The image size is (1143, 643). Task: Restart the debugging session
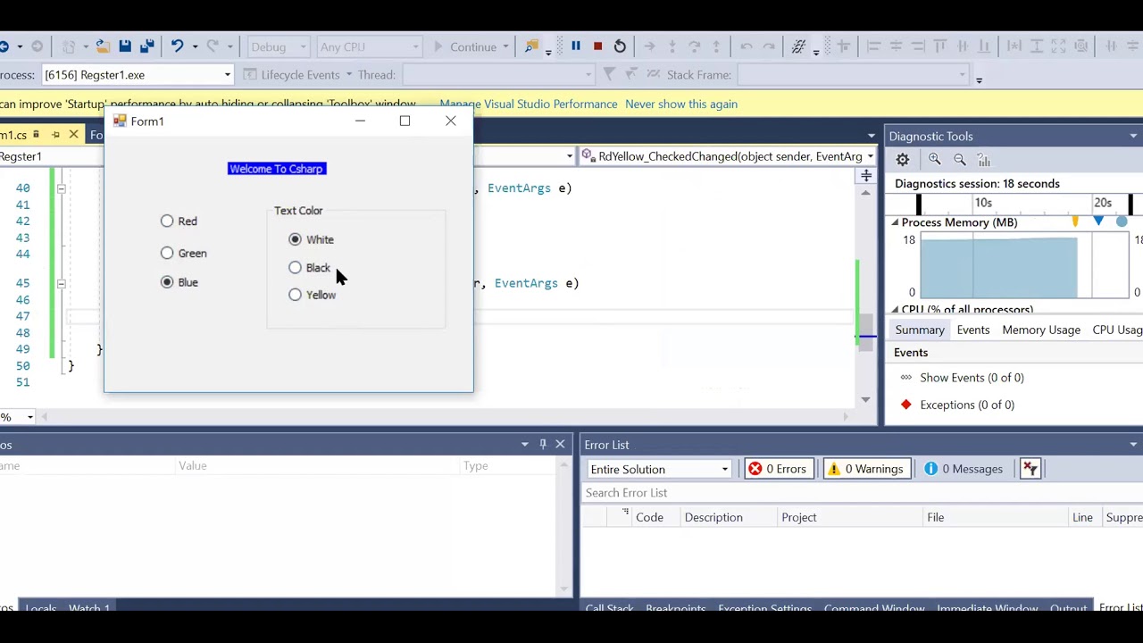point(620,46)
